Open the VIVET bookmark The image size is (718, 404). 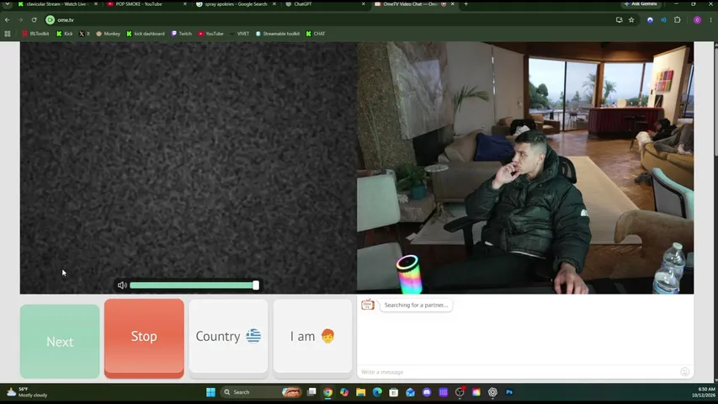[x=240, y=34]
